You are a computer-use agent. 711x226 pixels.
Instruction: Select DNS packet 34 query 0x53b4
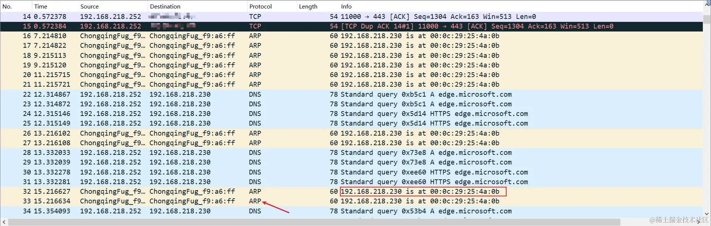(351, 211)
